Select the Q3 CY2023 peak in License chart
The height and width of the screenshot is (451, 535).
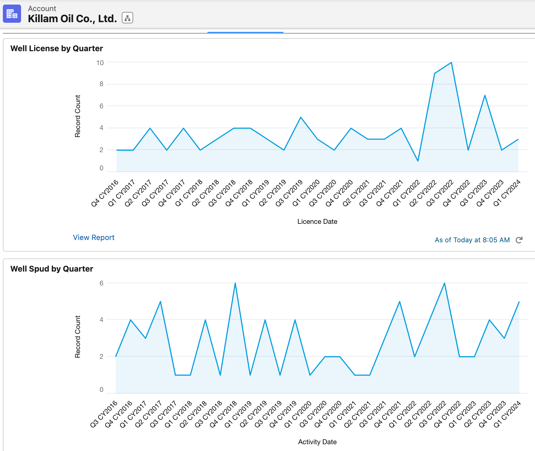[x=485, y=95]
